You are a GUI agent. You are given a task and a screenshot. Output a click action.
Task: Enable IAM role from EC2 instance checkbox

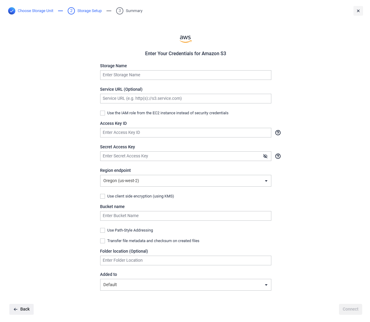coord(103,113)
